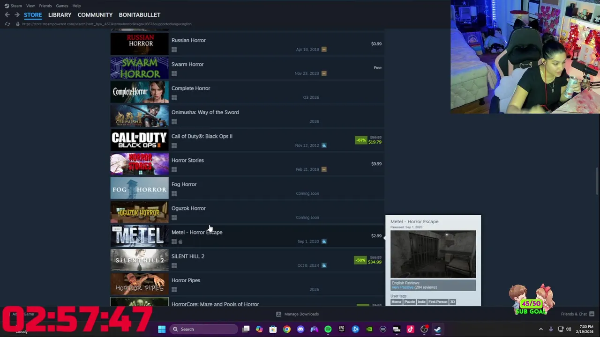Click the -50% discount on Silent Hill 2
The width and height of the screenshot is (600, 337).
[360, 260]
